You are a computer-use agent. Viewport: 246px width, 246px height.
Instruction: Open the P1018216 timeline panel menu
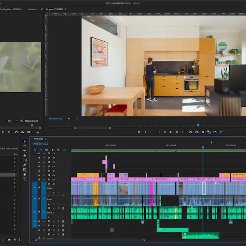click(46, 139)
